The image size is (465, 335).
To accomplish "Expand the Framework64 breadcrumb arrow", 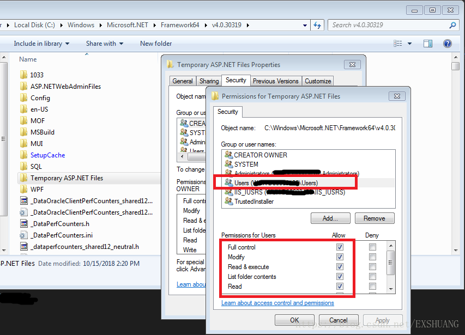I will click(x=206, y=25).
